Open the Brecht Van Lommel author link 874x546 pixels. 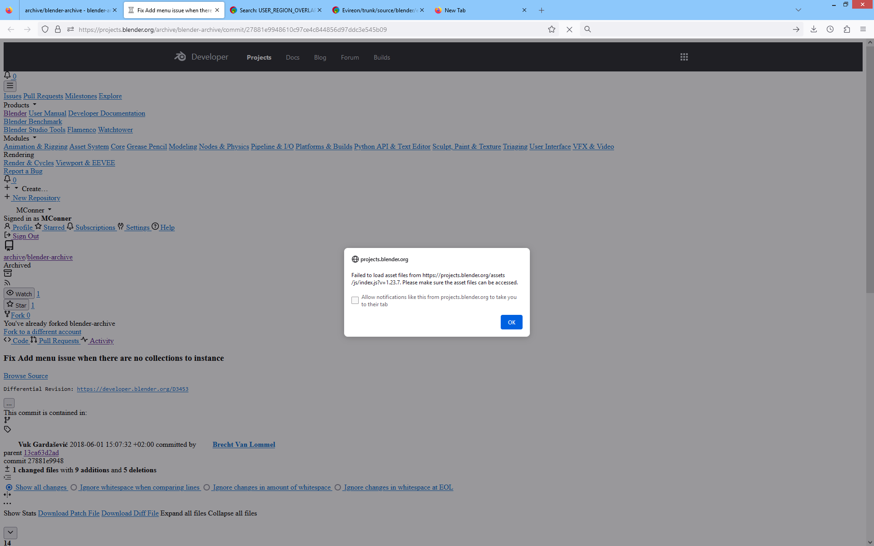[x=244, y=445]
